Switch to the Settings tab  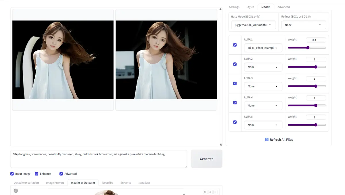coord(234,7)
